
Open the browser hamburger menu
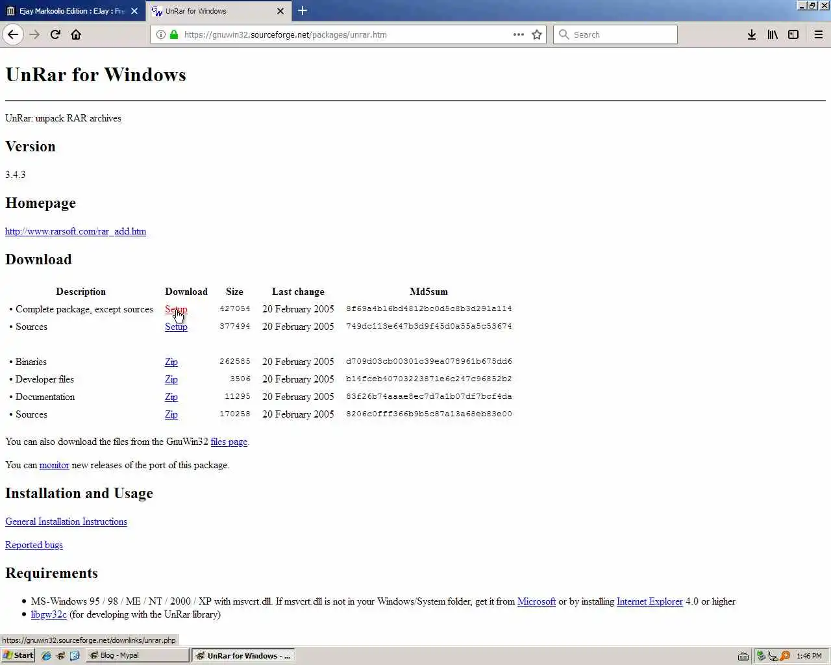pos(819,34)
